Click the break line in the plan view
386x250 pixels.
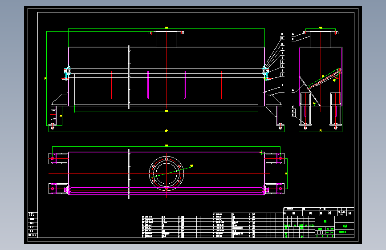(129, 174)
